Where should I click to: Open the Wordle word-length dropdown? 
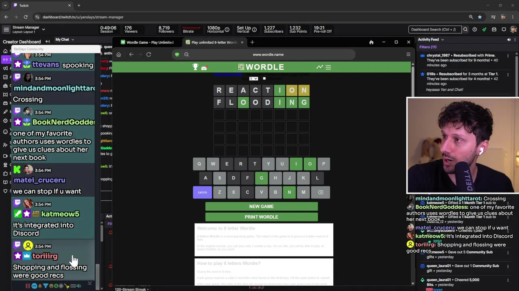click(x=254, y=78)
